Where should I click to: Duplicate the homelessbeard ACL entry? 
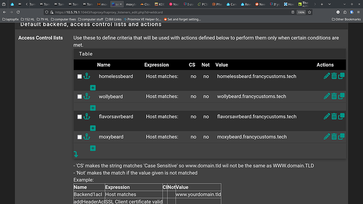[x=341, y=76]
